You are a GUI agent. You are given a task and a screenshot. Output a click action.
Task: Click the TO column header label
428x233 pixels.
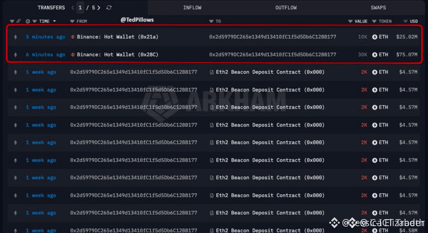218,21
